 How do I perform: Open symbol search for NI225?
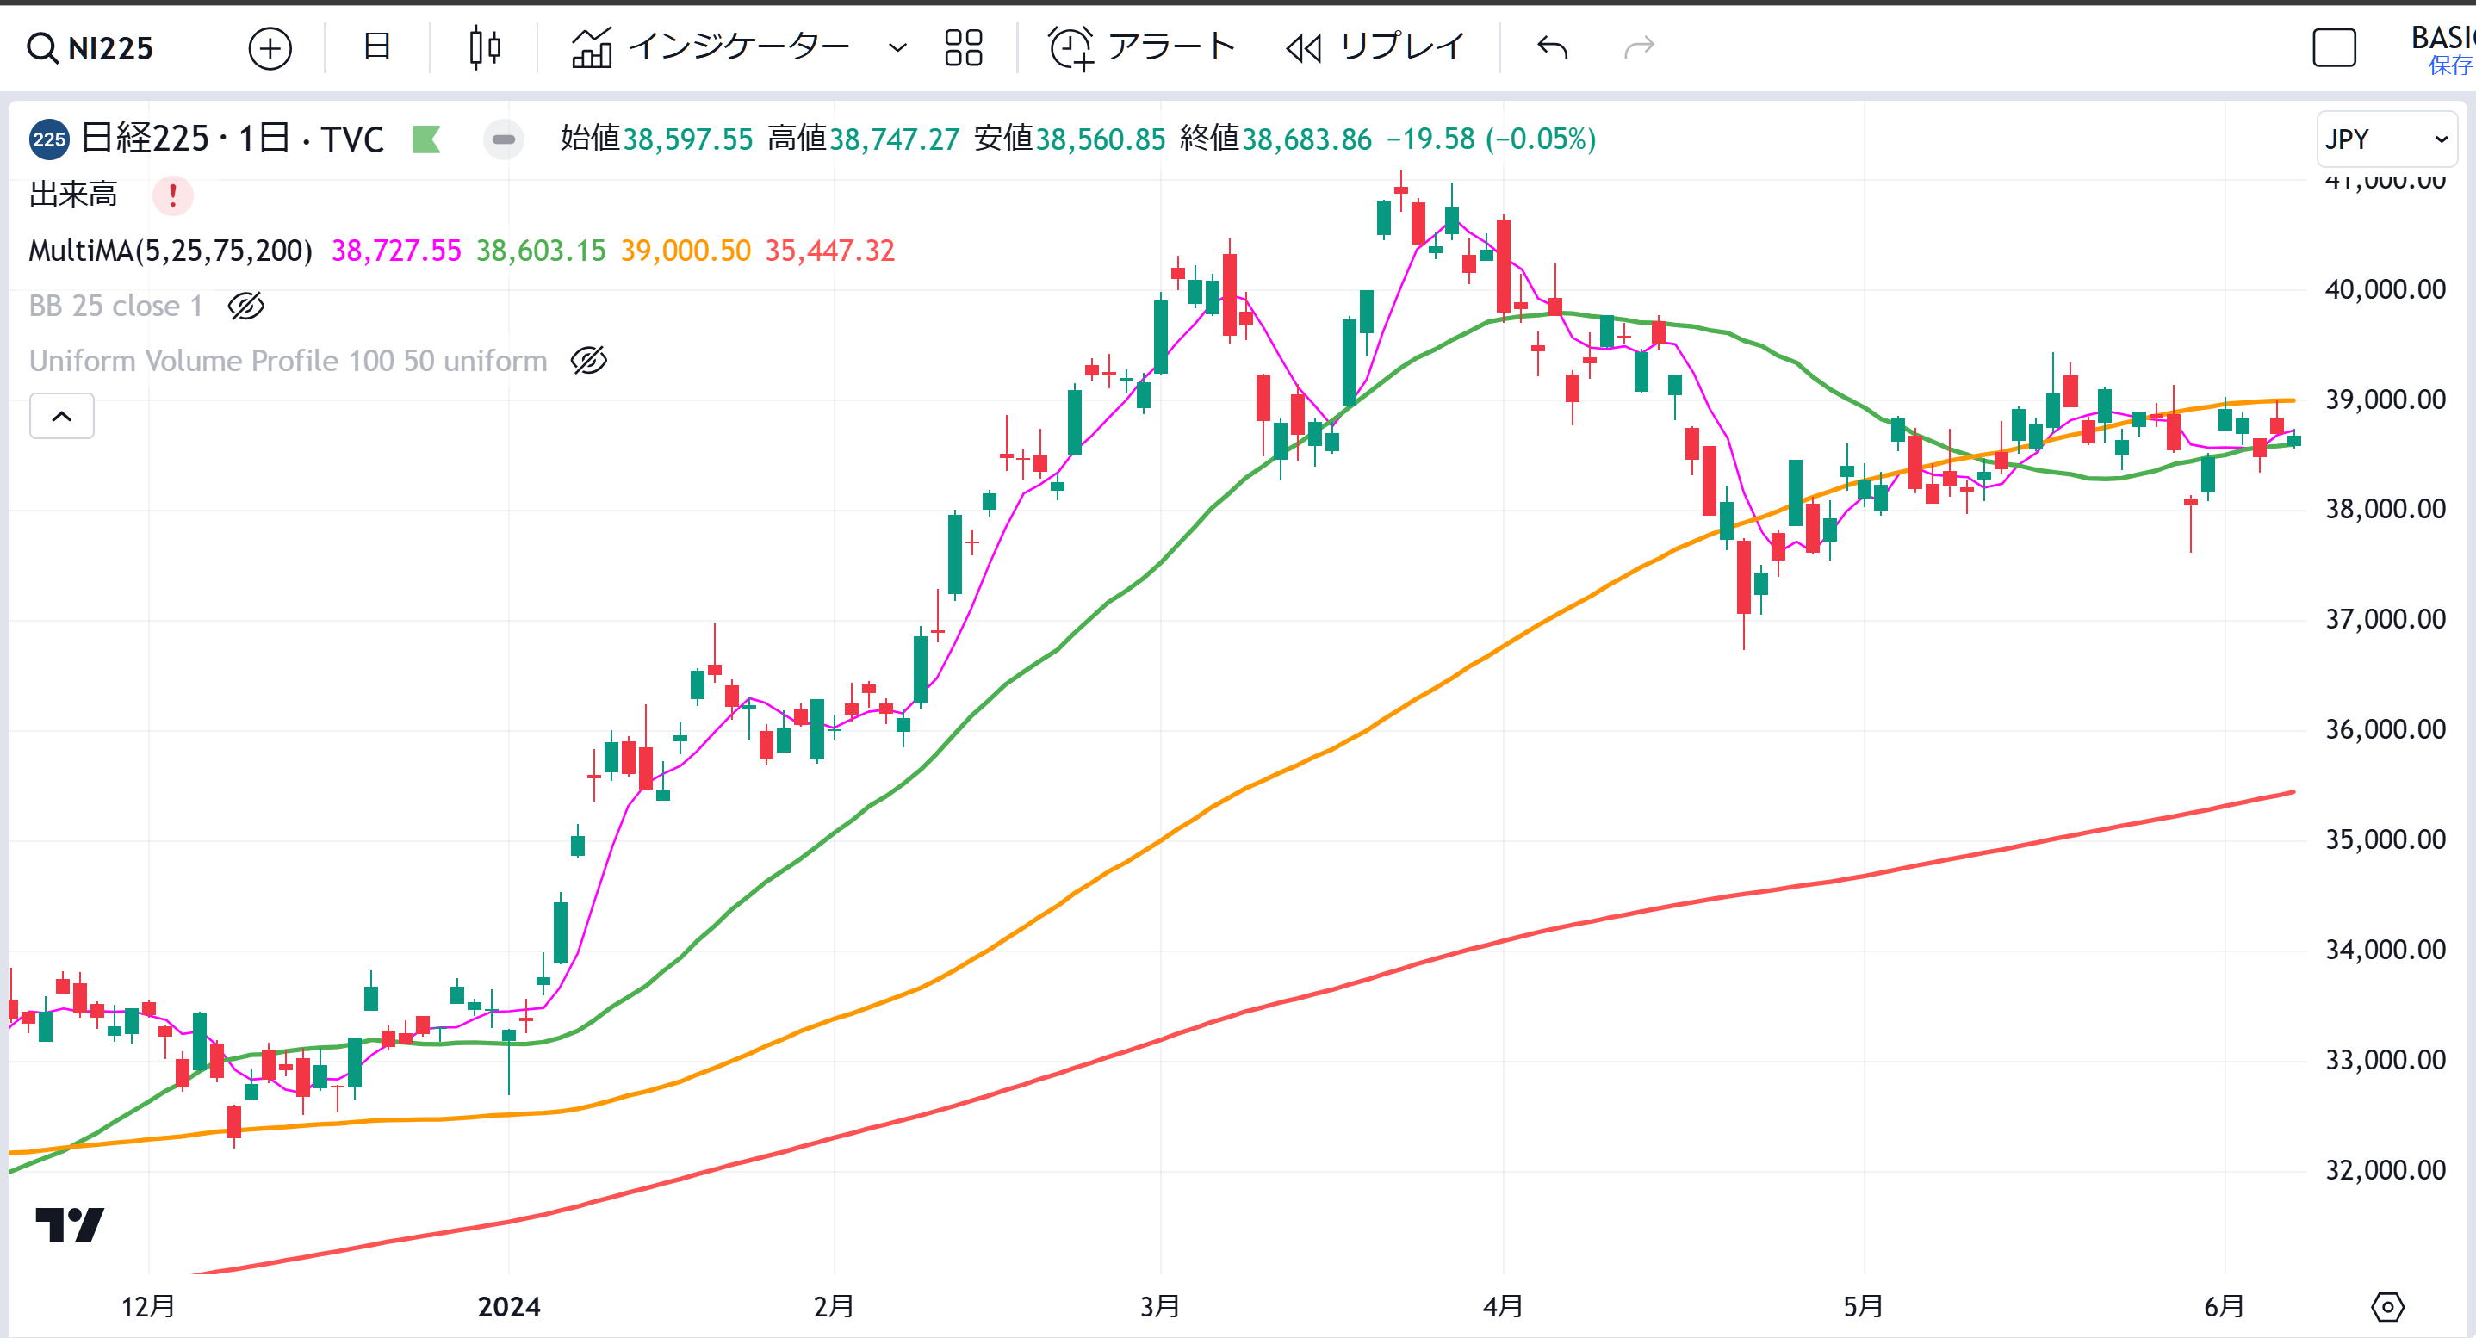click(x=90, y=47)
